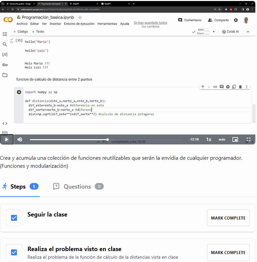Image resolution: width=257 pixels, height=262 pixels.
Task: Open the Herramientas menu
Action: (107, 24)
